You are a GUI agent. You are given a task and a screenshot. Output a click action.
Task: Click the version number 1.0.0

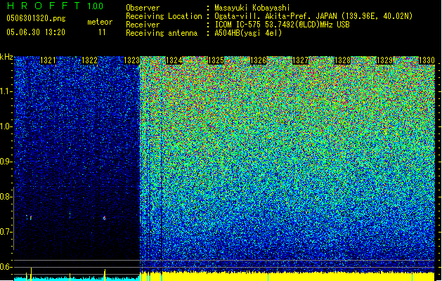click(x=95, y=6)
